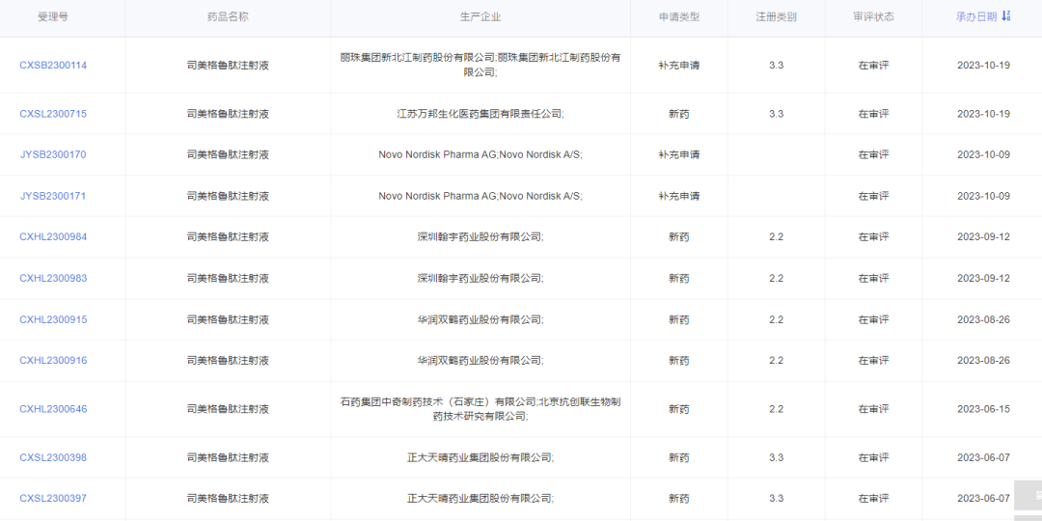Screen dimensions: 1042x521
Task: Select date 2023-08-26 in CXHL2300915 row
Action: 983,319
